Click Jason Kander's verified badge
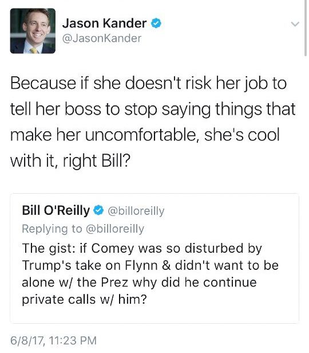Viewport: 309px width, 353px height. pyautogui.click(x=156, y=23)
